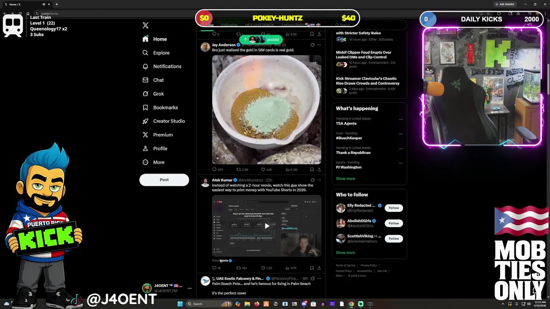The height and width of the screenshot is (309, 550).
Task: Share the Alok Kumar post
Action: click(319, 268)
